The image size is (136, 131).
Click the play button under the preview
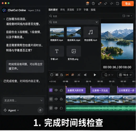[x=95, y=75]
